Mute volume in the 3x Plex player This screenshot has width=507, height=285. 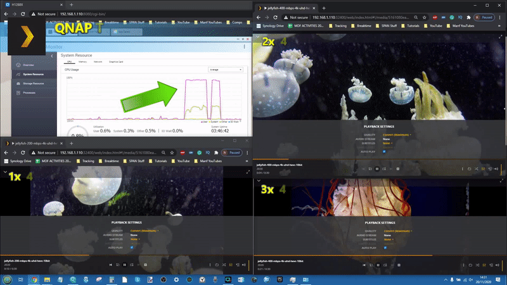pos(497,265)
